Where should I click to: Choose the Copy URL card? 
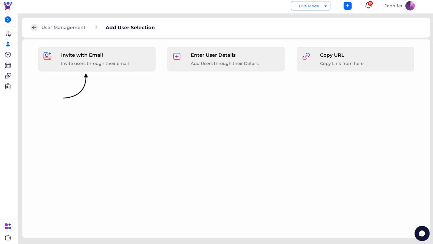[355, 59]
